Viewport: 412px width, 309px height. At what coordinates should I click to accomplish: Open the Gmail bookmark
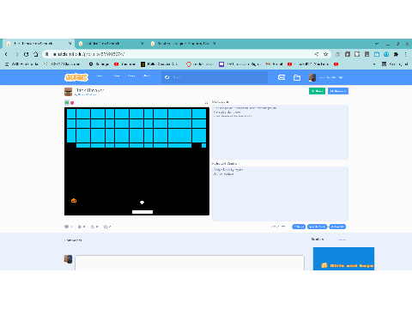tap(274, 64)
